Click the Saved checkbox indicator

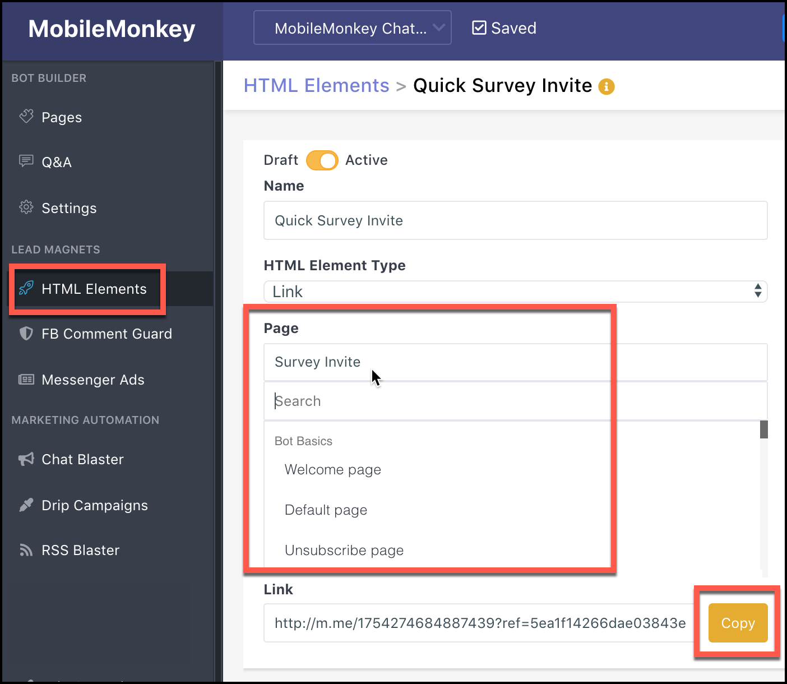click(x=479, y=28)
